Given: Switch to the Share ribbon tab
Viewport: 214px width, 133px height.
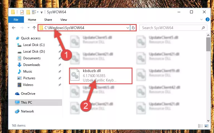Looking at the screenshot, I should pos(48,20).
